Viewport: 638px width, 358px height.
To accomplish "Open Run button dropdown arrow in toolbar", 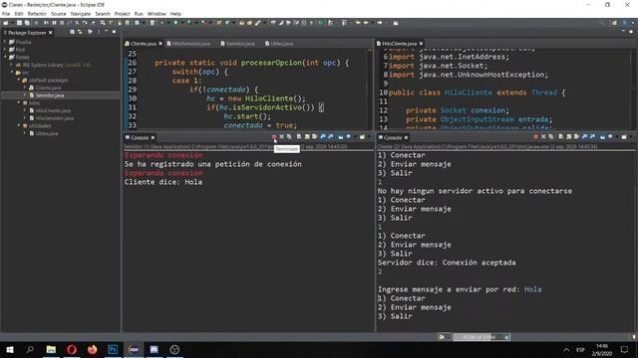I will click(x=182, y=23).
